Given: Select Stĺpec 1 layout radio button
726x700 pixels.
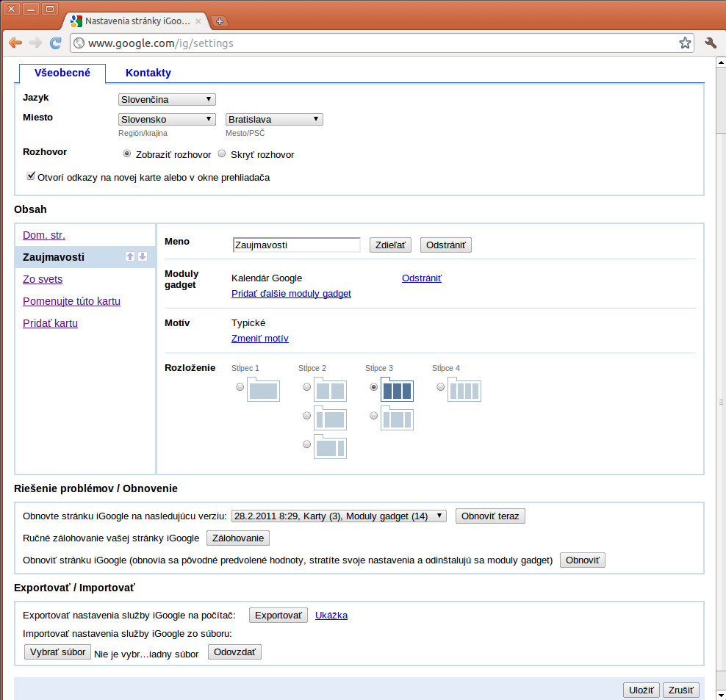Looking at the screenshot, I should tap(240, 387).
